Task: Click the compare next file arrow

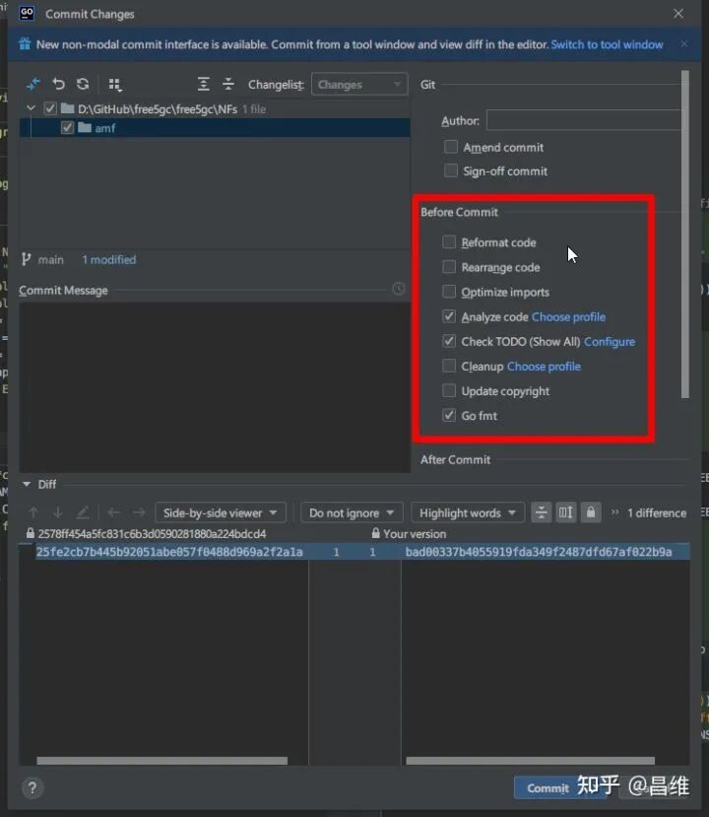Action: 139,512
